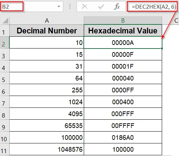Screen dimensions: 179x156
Task: Select the cell showing 0000FF
Action: [x=123, y=90]
